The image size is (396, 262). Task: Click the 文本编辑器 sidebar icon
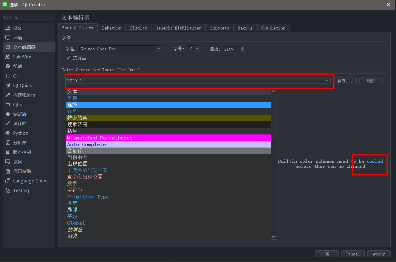[x=8, y=47]
